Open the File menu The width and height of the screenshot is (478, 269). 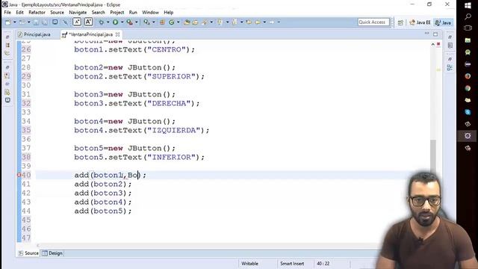[x=7, y=12]
